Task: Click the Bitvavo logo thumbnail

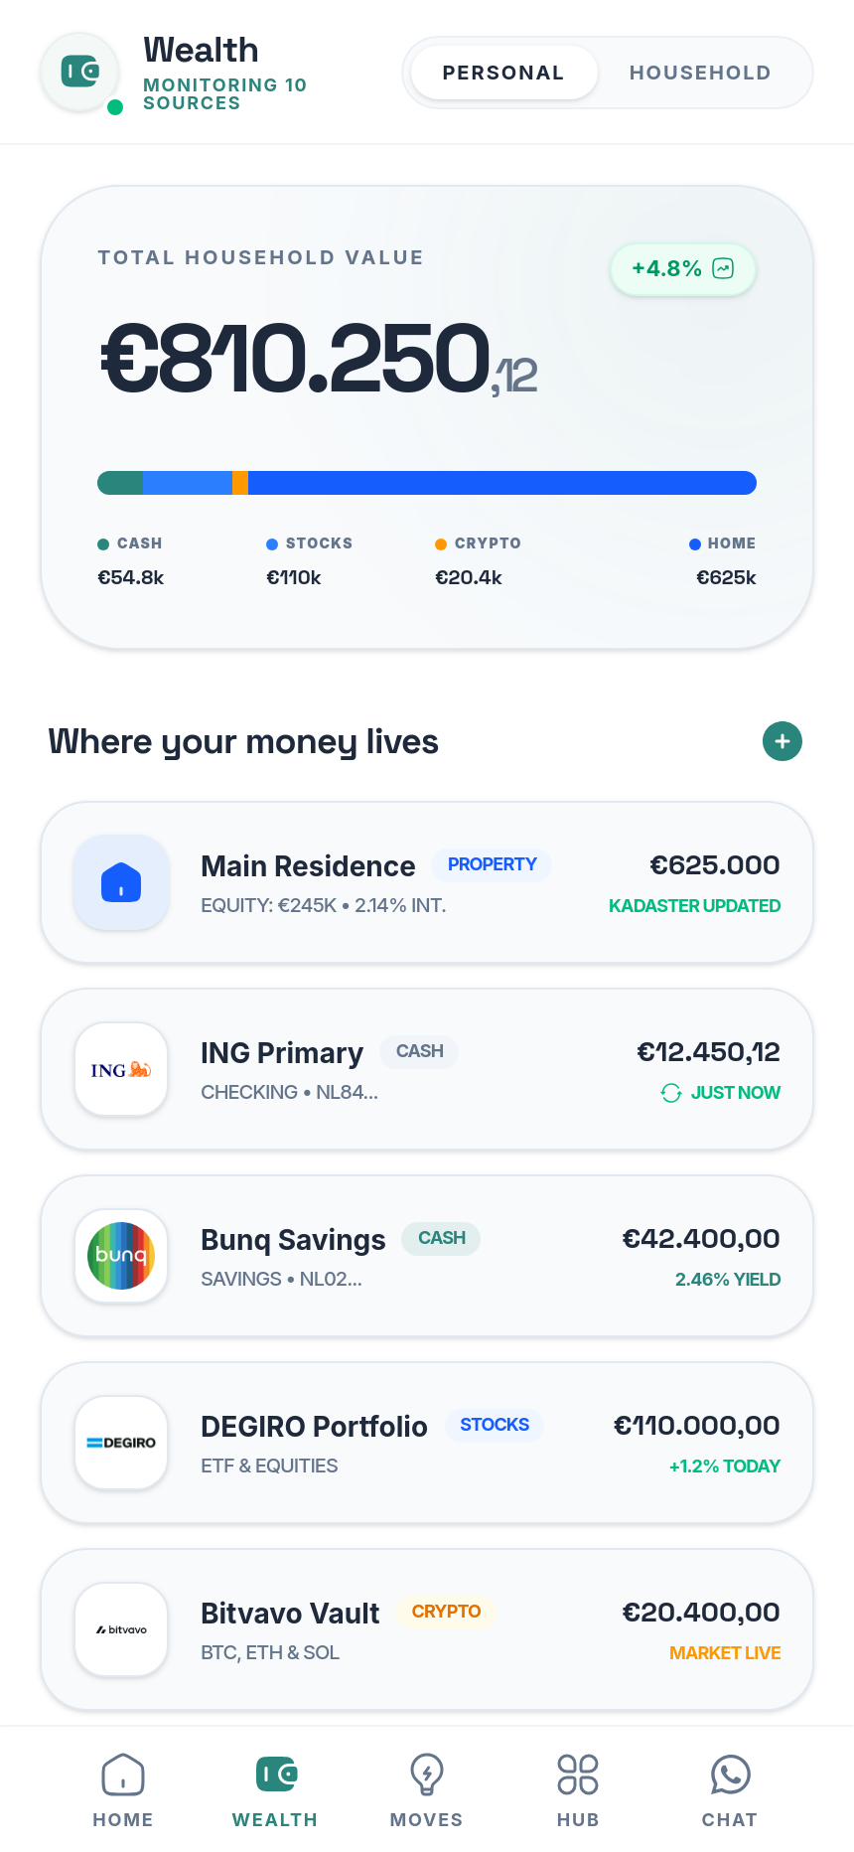Action: pos(121,1629)
